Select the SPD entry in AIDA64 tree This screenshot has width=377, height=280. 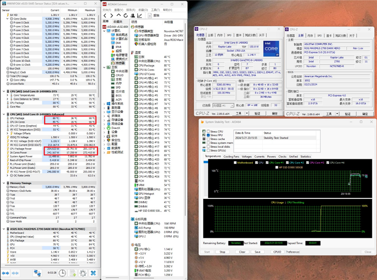(116, 87)
